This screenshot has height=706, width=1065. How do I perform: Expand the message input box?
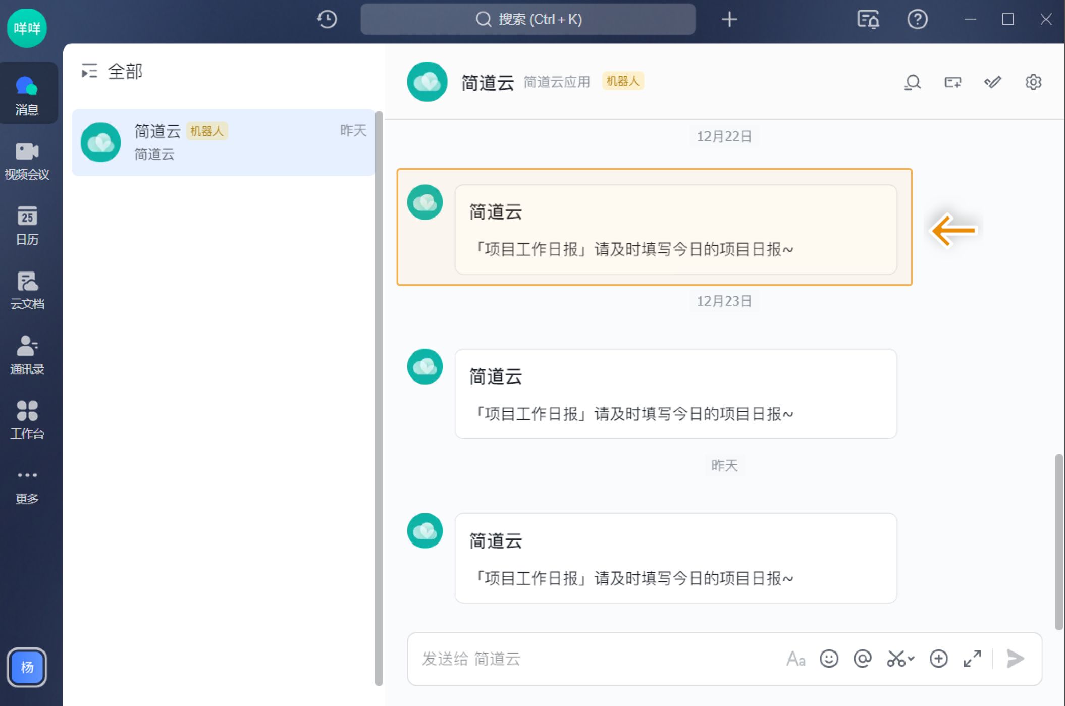972,659
